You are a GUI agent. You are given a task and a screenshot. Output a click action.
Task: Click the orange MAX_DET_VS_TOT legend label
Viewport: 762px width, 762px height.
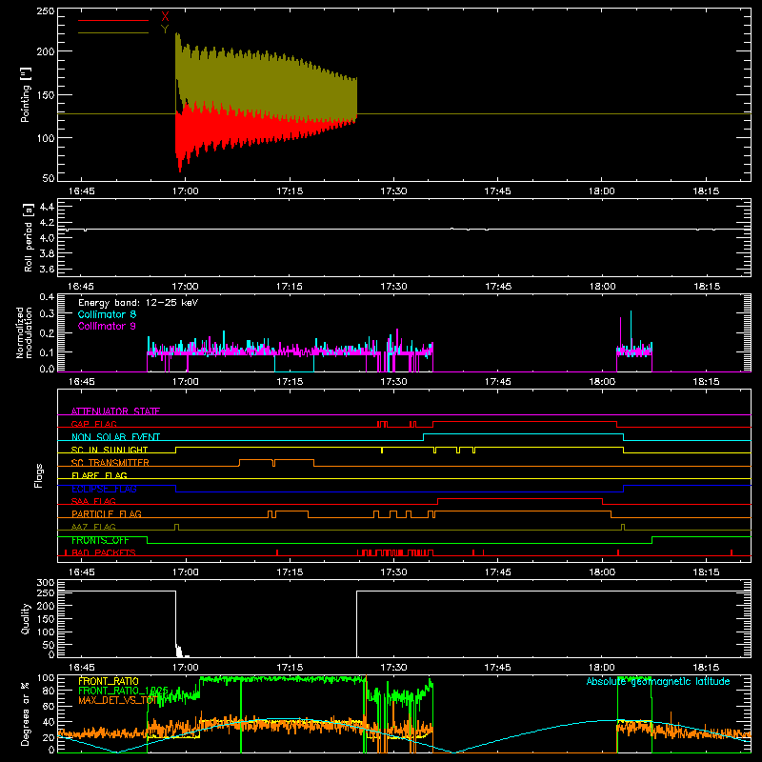click(117, 700)
